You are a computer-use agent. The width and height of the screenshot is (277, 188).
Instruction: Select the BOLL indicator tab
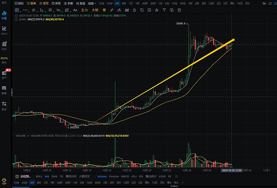pyautogui.click(x=39, y=176)
